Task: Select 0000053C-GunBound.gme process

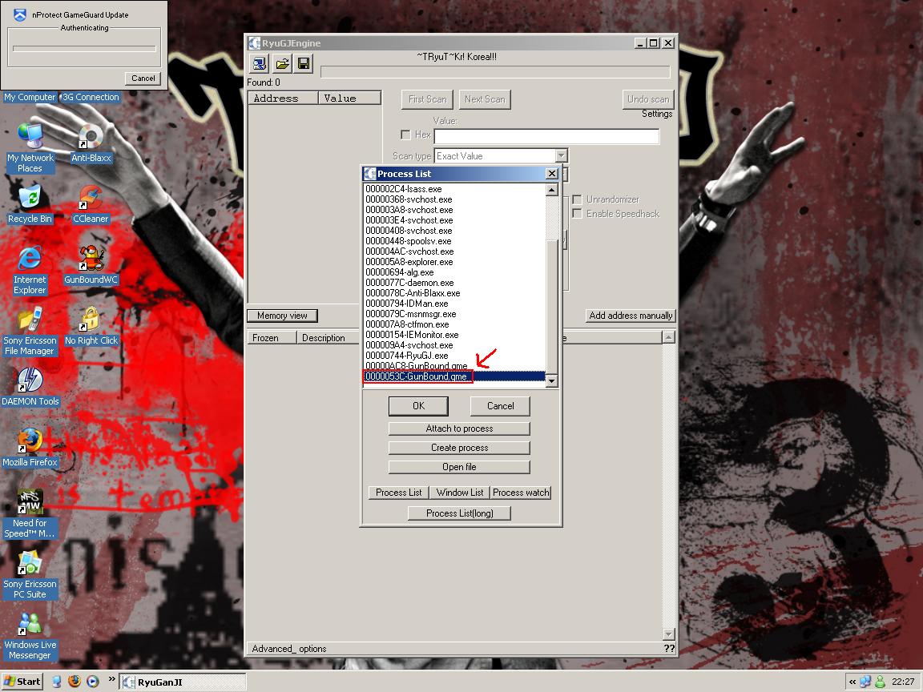Action: (453, 376)
